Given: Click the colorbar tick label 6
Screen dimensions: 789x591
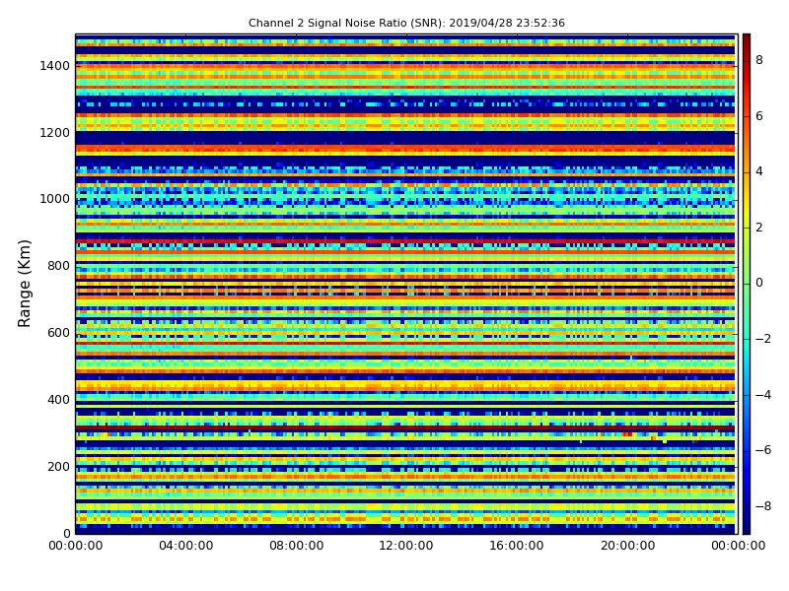Looking at the screenshot, I should [759, 116].
